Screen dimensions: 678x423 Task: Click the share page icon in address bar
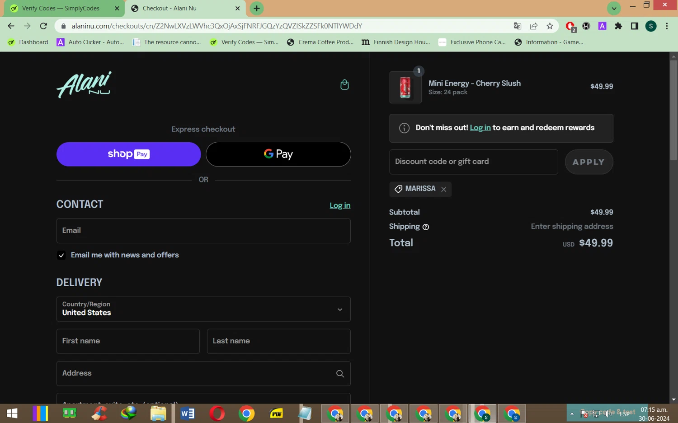point(534,26)
